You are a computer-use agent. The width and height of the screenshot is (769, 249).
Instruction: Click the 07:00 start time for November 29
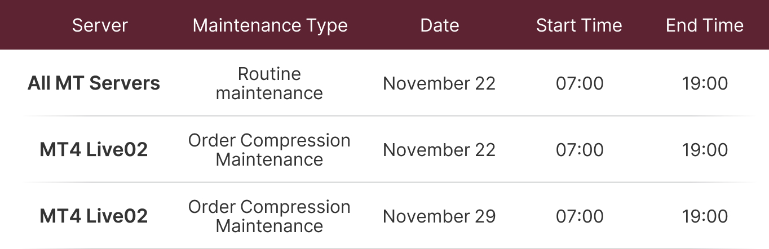pos(580,216)
